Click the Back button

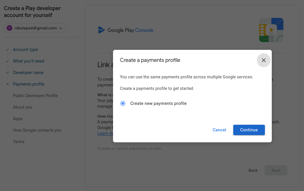253,170
